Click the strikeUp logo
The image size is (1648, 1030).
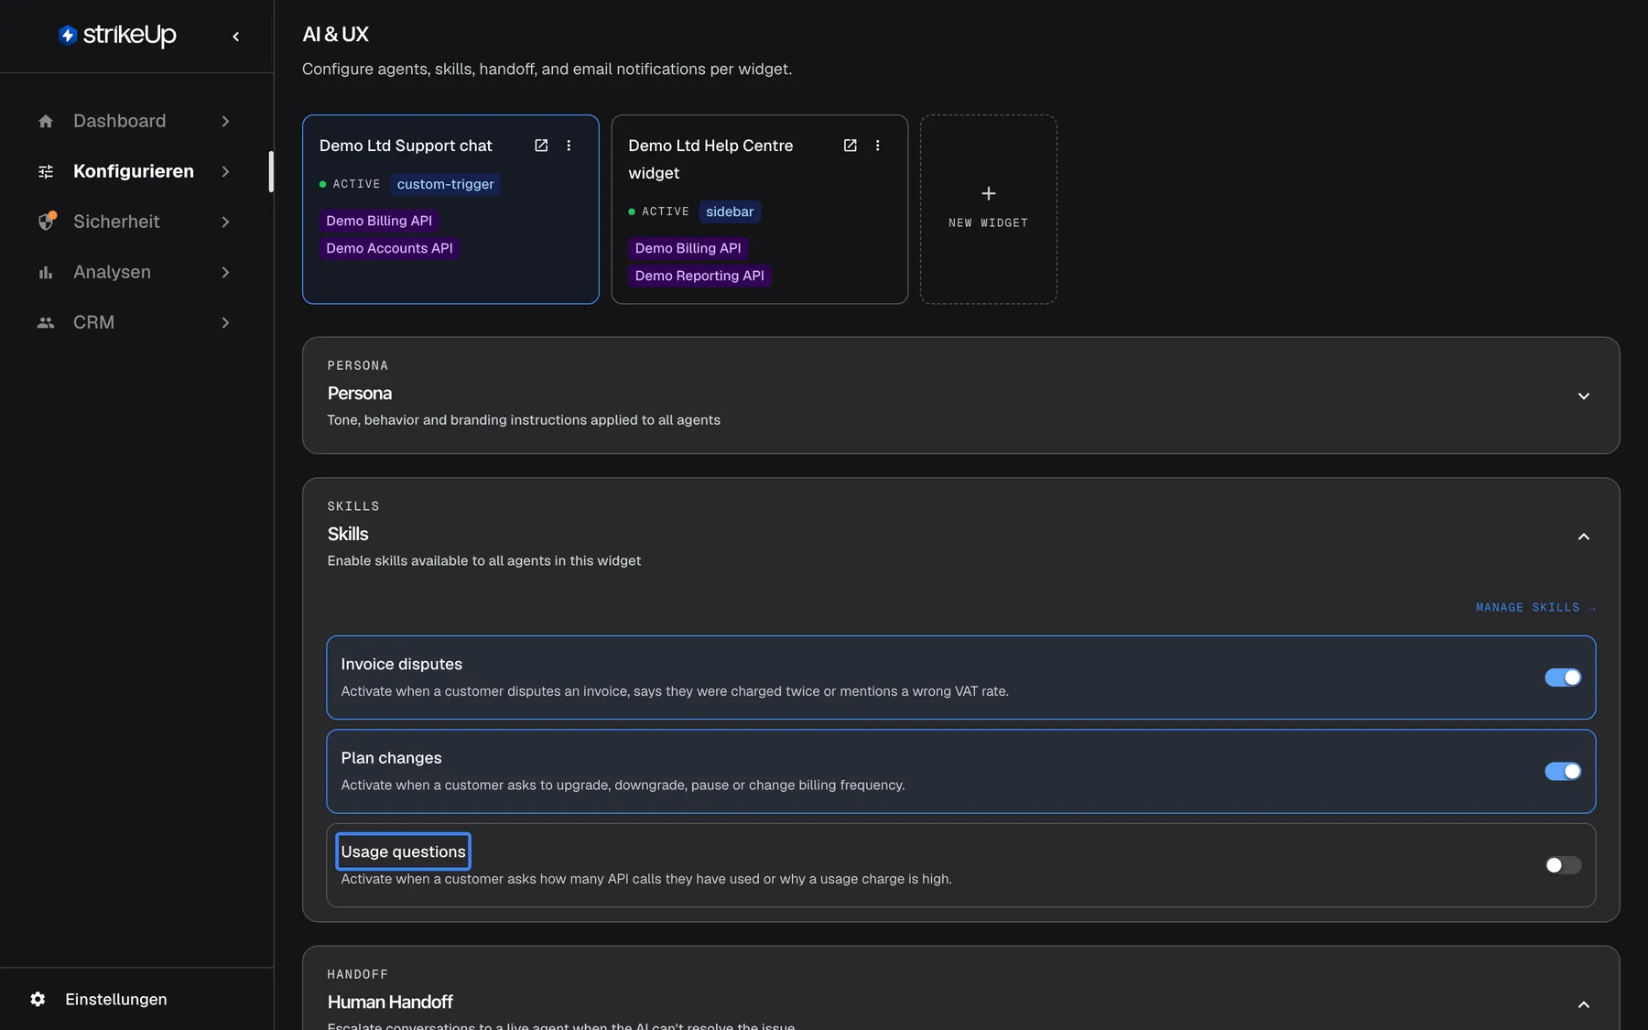[117, 35]
